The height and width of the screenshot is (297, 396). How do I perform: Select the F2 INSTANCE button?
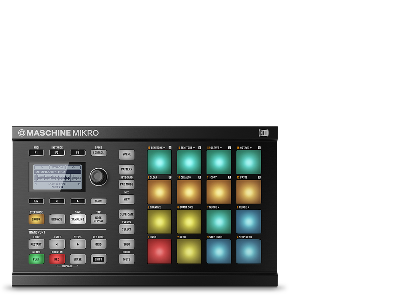click(57, 153)
